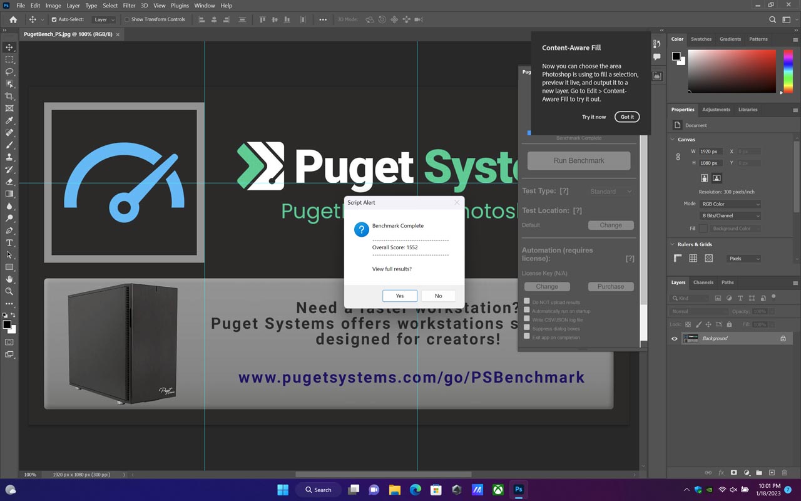Select the Path Selection tool

[9, 255]
